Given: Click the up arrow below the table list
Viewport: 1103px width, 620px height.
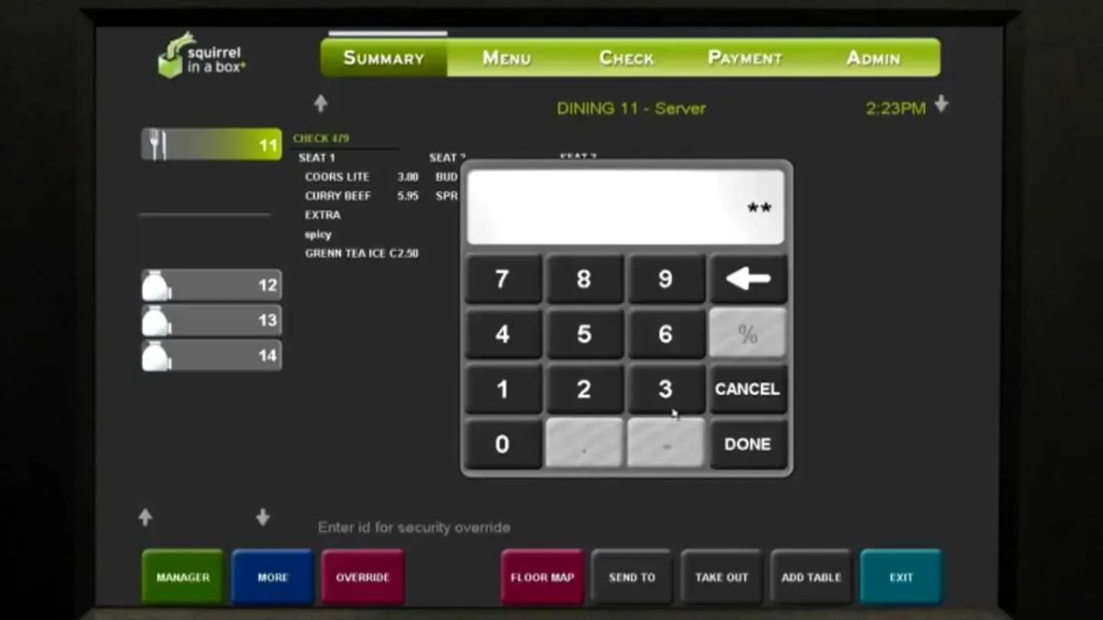Looking at the screenshot, I should coord(145,517).
